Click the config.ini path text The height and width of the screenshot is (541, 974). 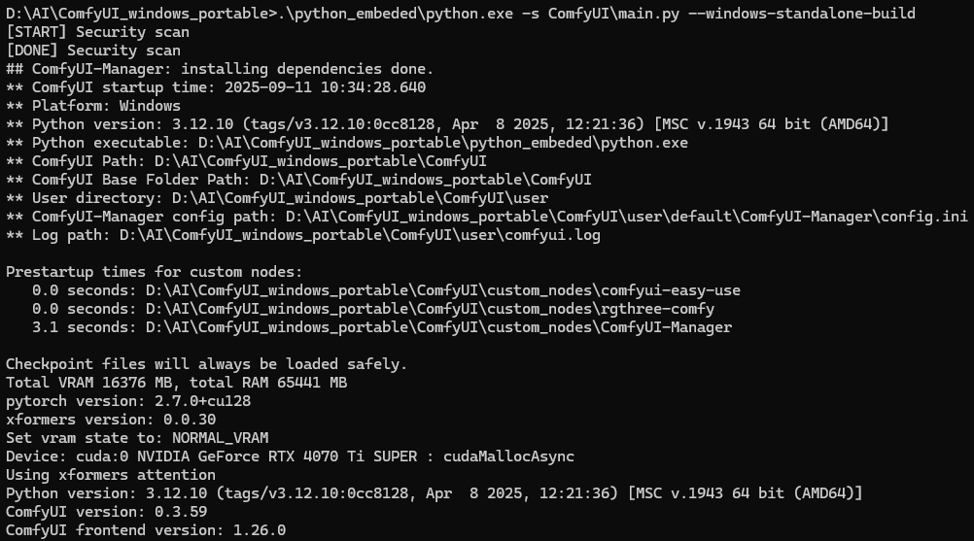click(626, 217)
